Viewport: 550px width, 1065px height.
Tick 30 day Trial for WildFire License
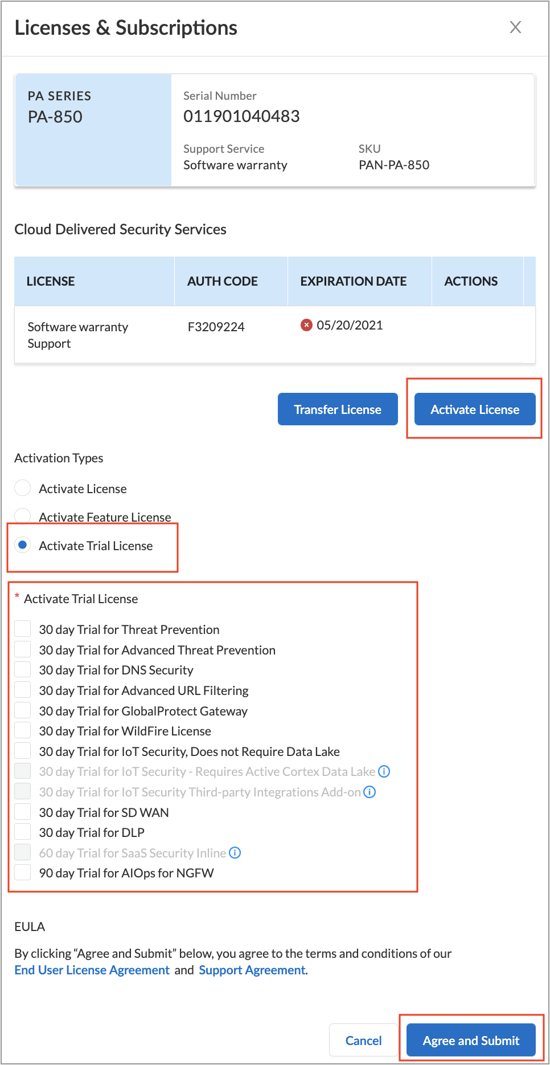point(23,730)
